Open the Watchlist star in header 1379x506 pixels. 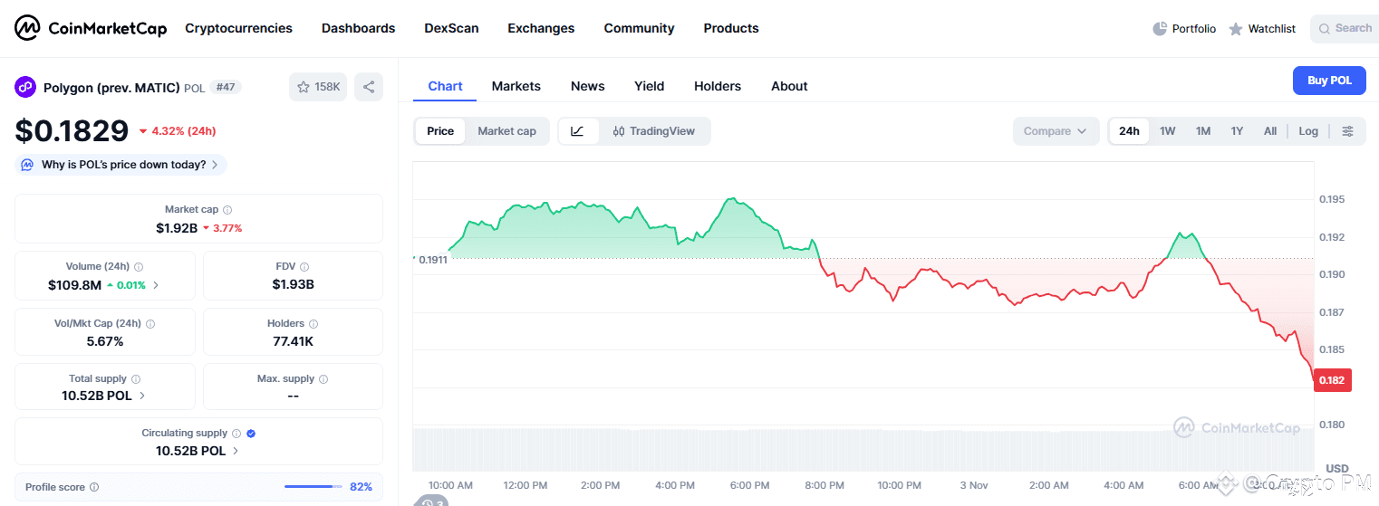[1236, 29]
